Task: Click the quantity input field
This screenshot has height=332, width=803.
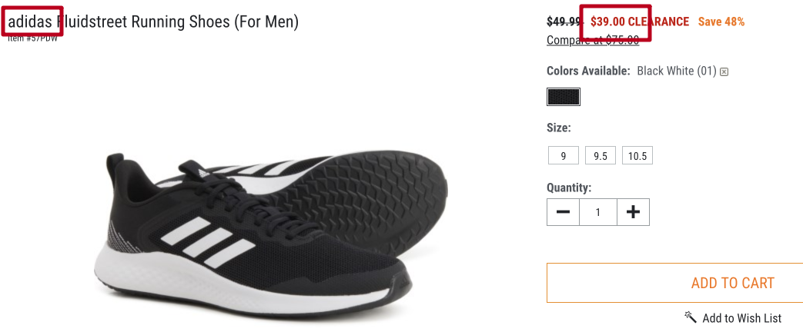Action: click(598, 212)
